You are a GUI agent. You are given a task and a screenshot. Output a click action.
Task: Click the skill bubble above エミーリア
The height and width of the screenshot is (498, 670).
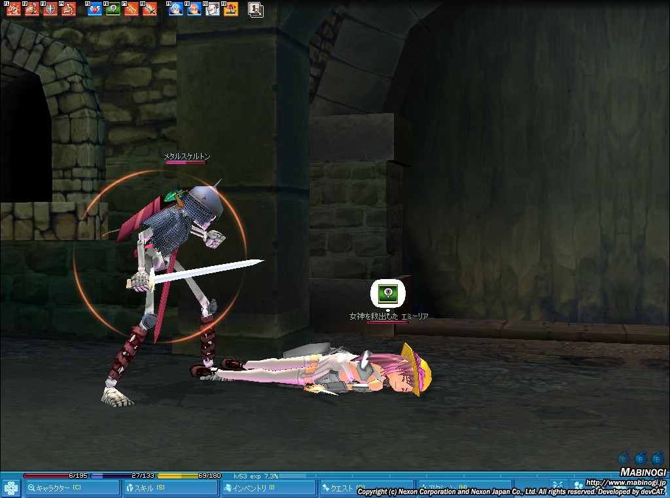[x=388, y=293]
